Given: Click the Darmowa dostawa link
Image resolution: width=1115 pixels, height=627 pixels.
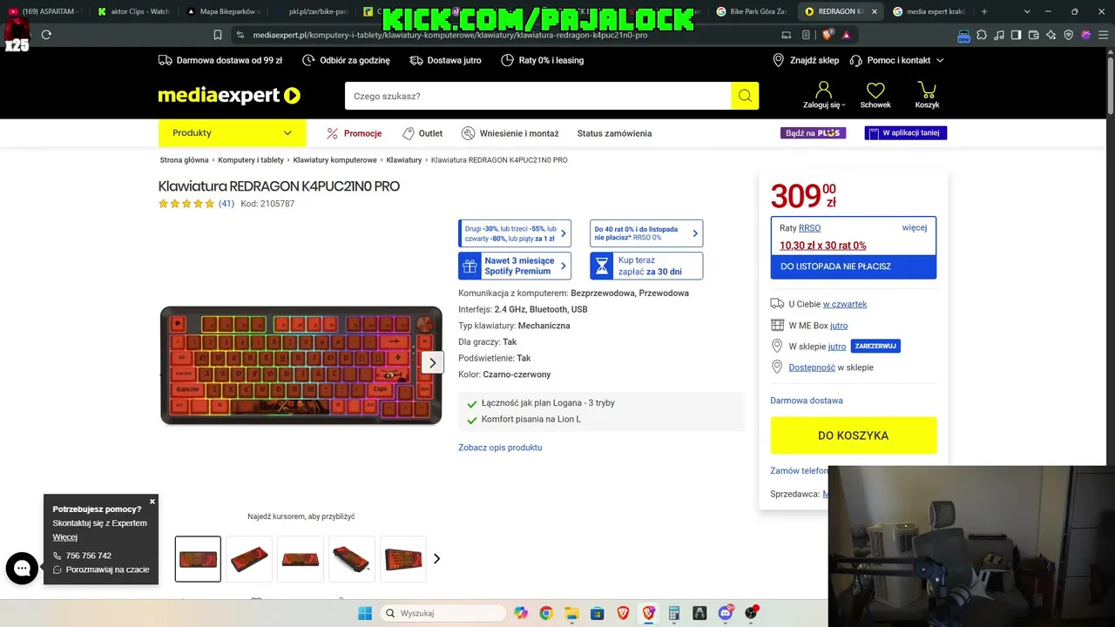Looking at the screenshot, I should (x=807, y=401).
